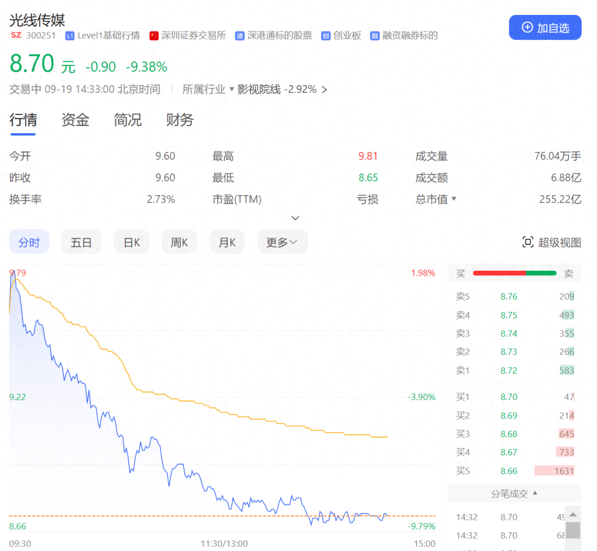Switch to the 行情 tab
This screenshot has height=551, width=597.
coord(23,120)
